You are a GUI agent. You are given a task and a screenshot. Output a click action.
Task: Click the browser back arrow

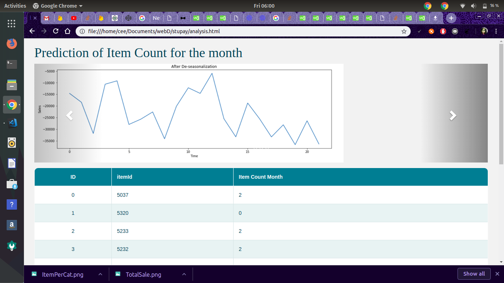point(32,31)
